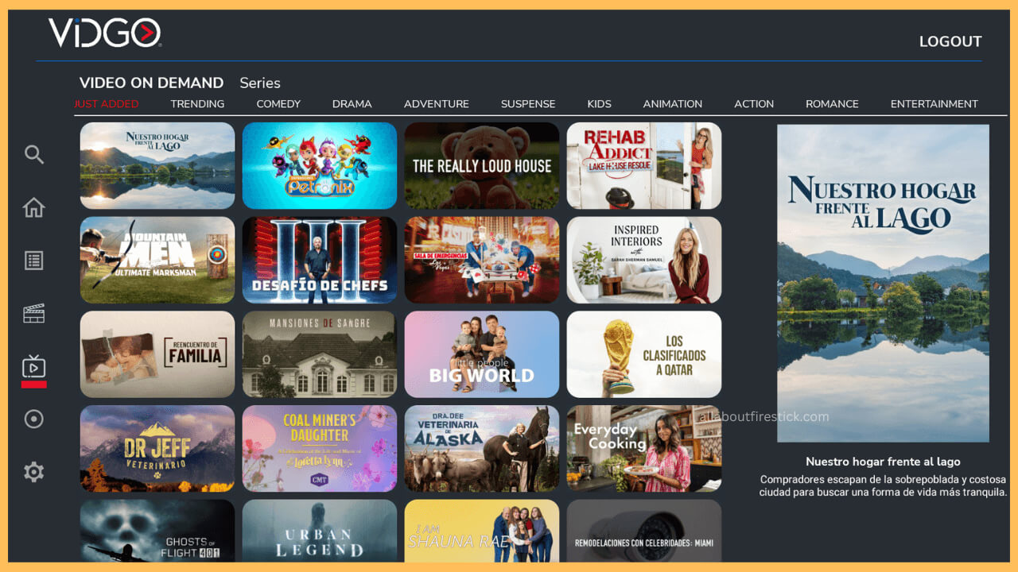Open The Really Loud House thumbnail

point(481,164)
